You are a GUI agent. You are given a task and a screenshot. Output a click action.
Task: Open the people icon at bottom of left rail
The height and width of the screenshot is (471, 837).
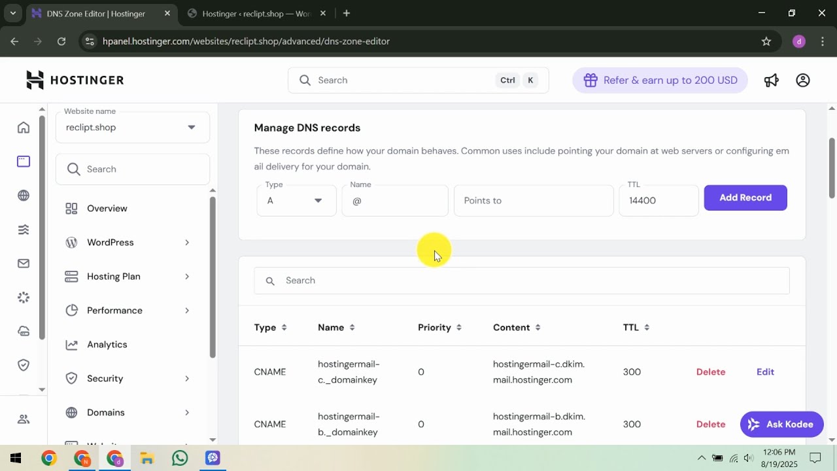click(x=24, y=419)
